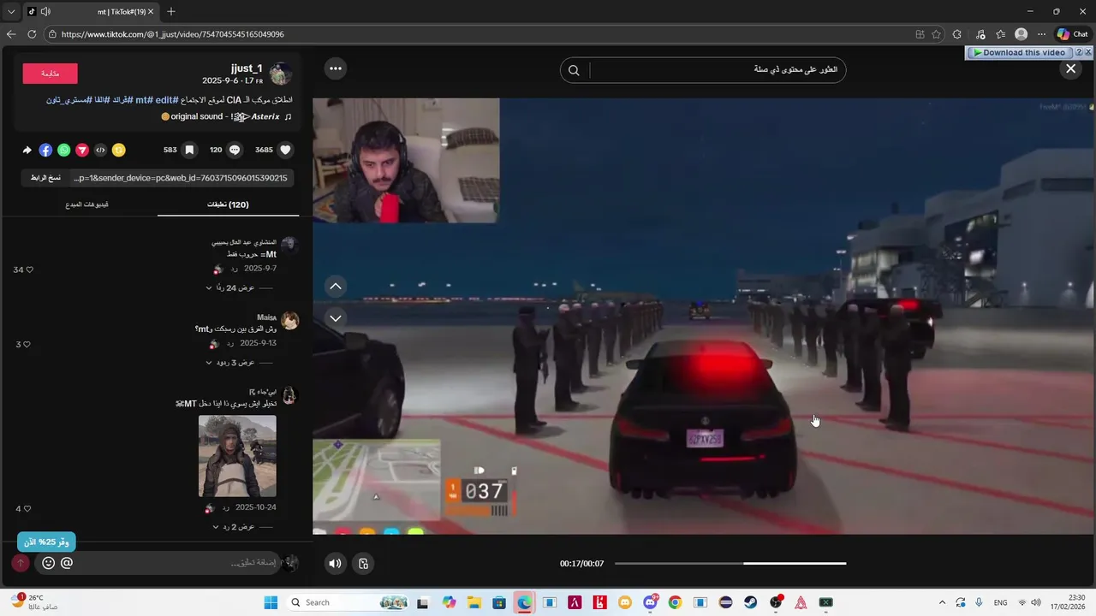The image size is (1096, 616).
Task: Switch to the creator videos tab
Action: (87, 204)
